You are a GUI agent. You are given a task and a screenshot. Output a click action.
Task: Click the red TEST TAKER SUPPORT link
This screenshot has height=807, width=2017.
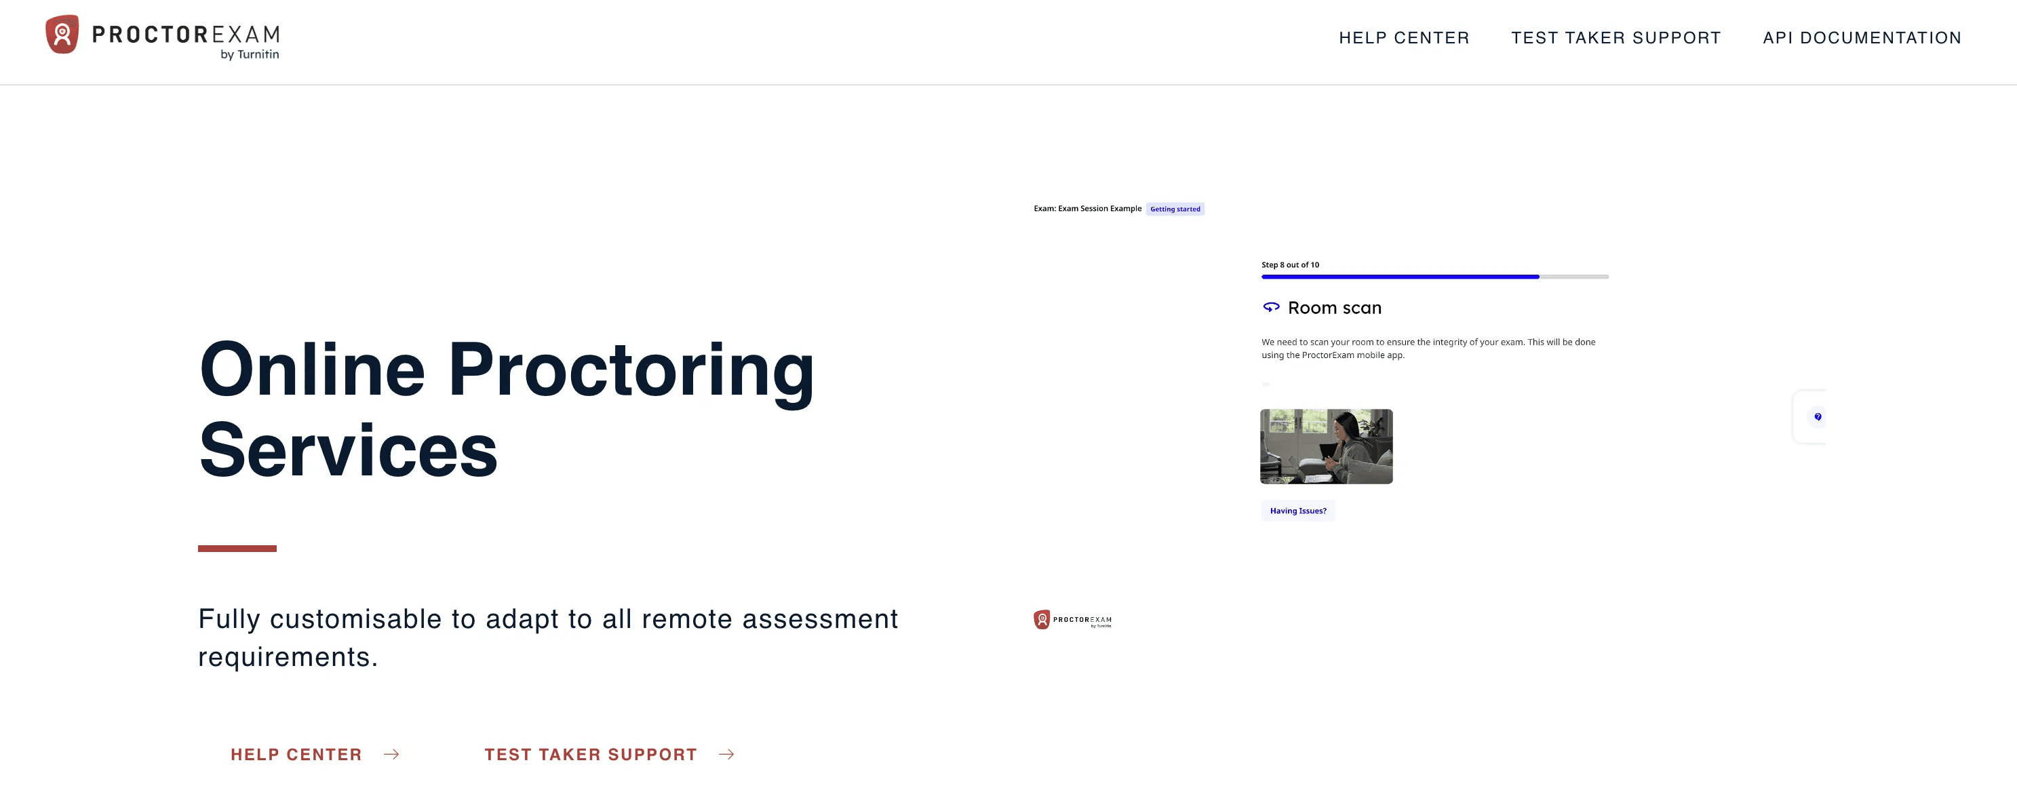pos(590,754)
